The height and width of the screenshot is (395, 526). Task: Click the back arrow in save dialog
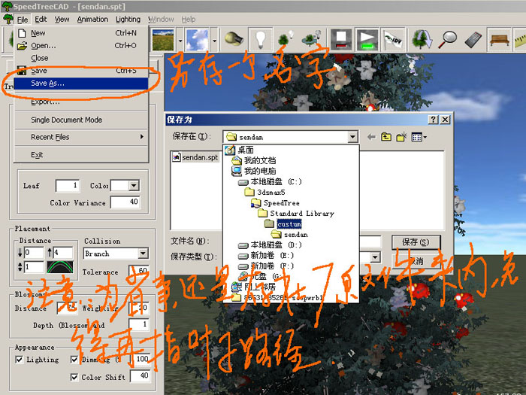pyautogui.click(x=371, y=137)
